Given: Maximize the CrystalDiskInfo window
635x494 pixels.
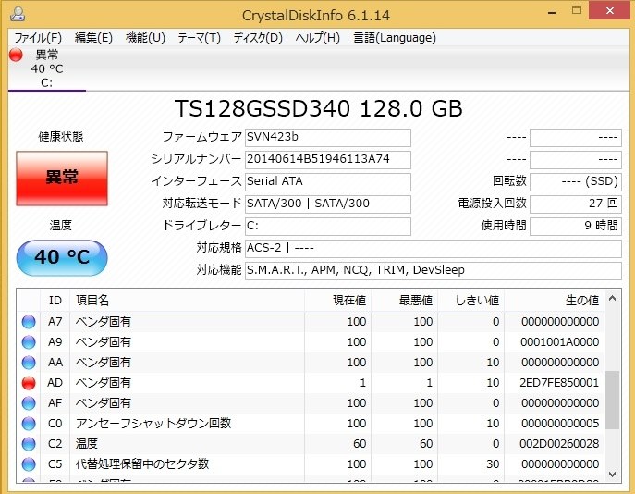Looking at the screenshot, I should point(576,11).
